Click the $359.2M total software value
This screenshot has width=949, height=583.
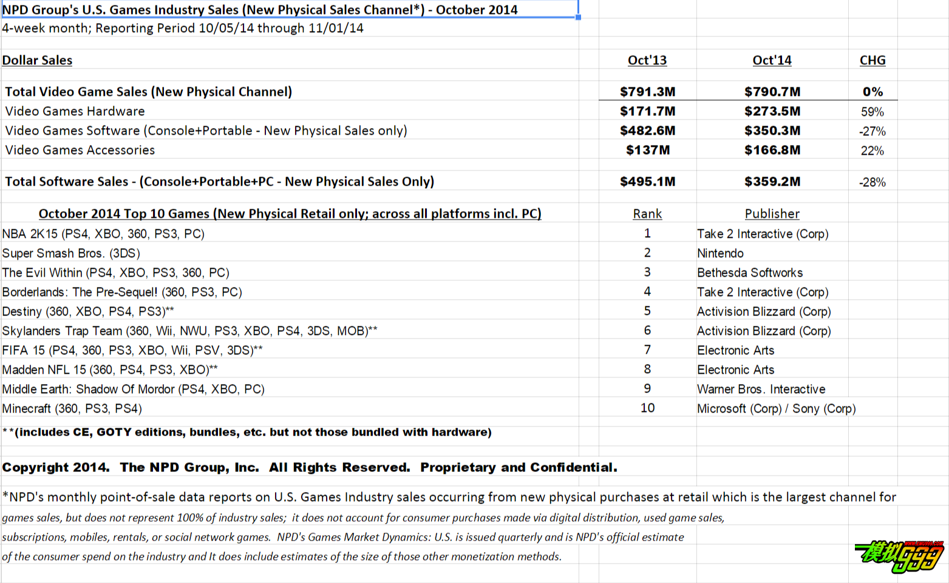click(x=772, y=181)
